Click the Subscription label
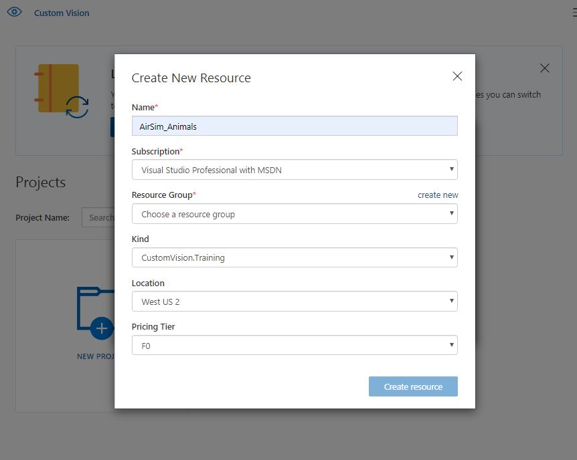Image resolution: width=577 pixels, height=460 pixels. 157,152
